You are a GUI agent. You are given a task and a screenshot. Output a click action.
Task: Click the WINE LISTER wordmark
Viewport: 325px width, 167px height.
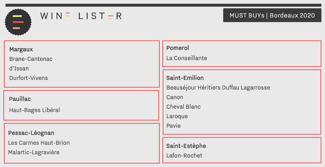coord(81,16)
